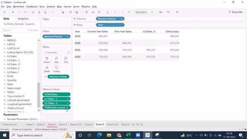Go to the Data Source tab

tap(9, 124)
